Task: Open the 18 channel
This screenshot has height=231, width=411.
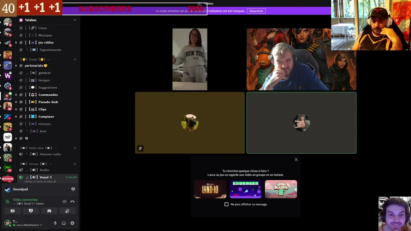Action: [x=48, y=138]
